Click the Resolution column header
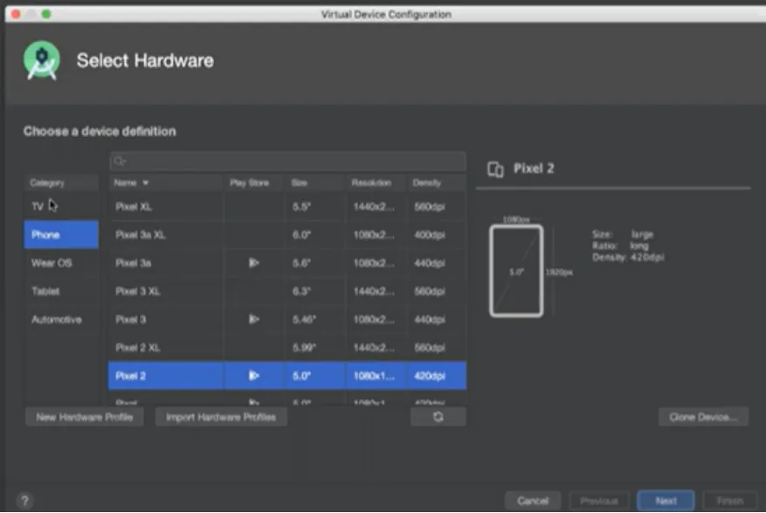Image resolution: width=766 pixels, height=513 pixels. (376, 183)
